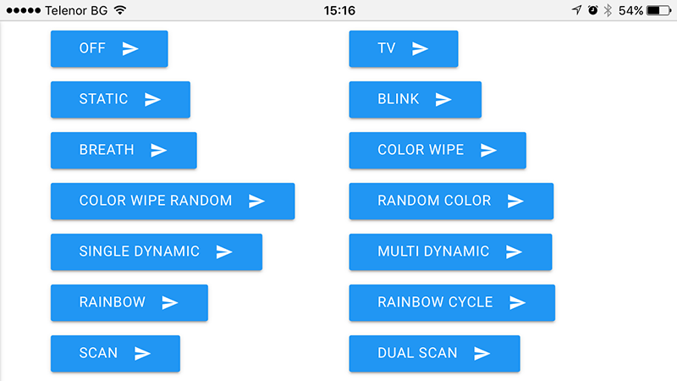
Task: Click the send arrow on the STATIC button
Action: [152, 99]
